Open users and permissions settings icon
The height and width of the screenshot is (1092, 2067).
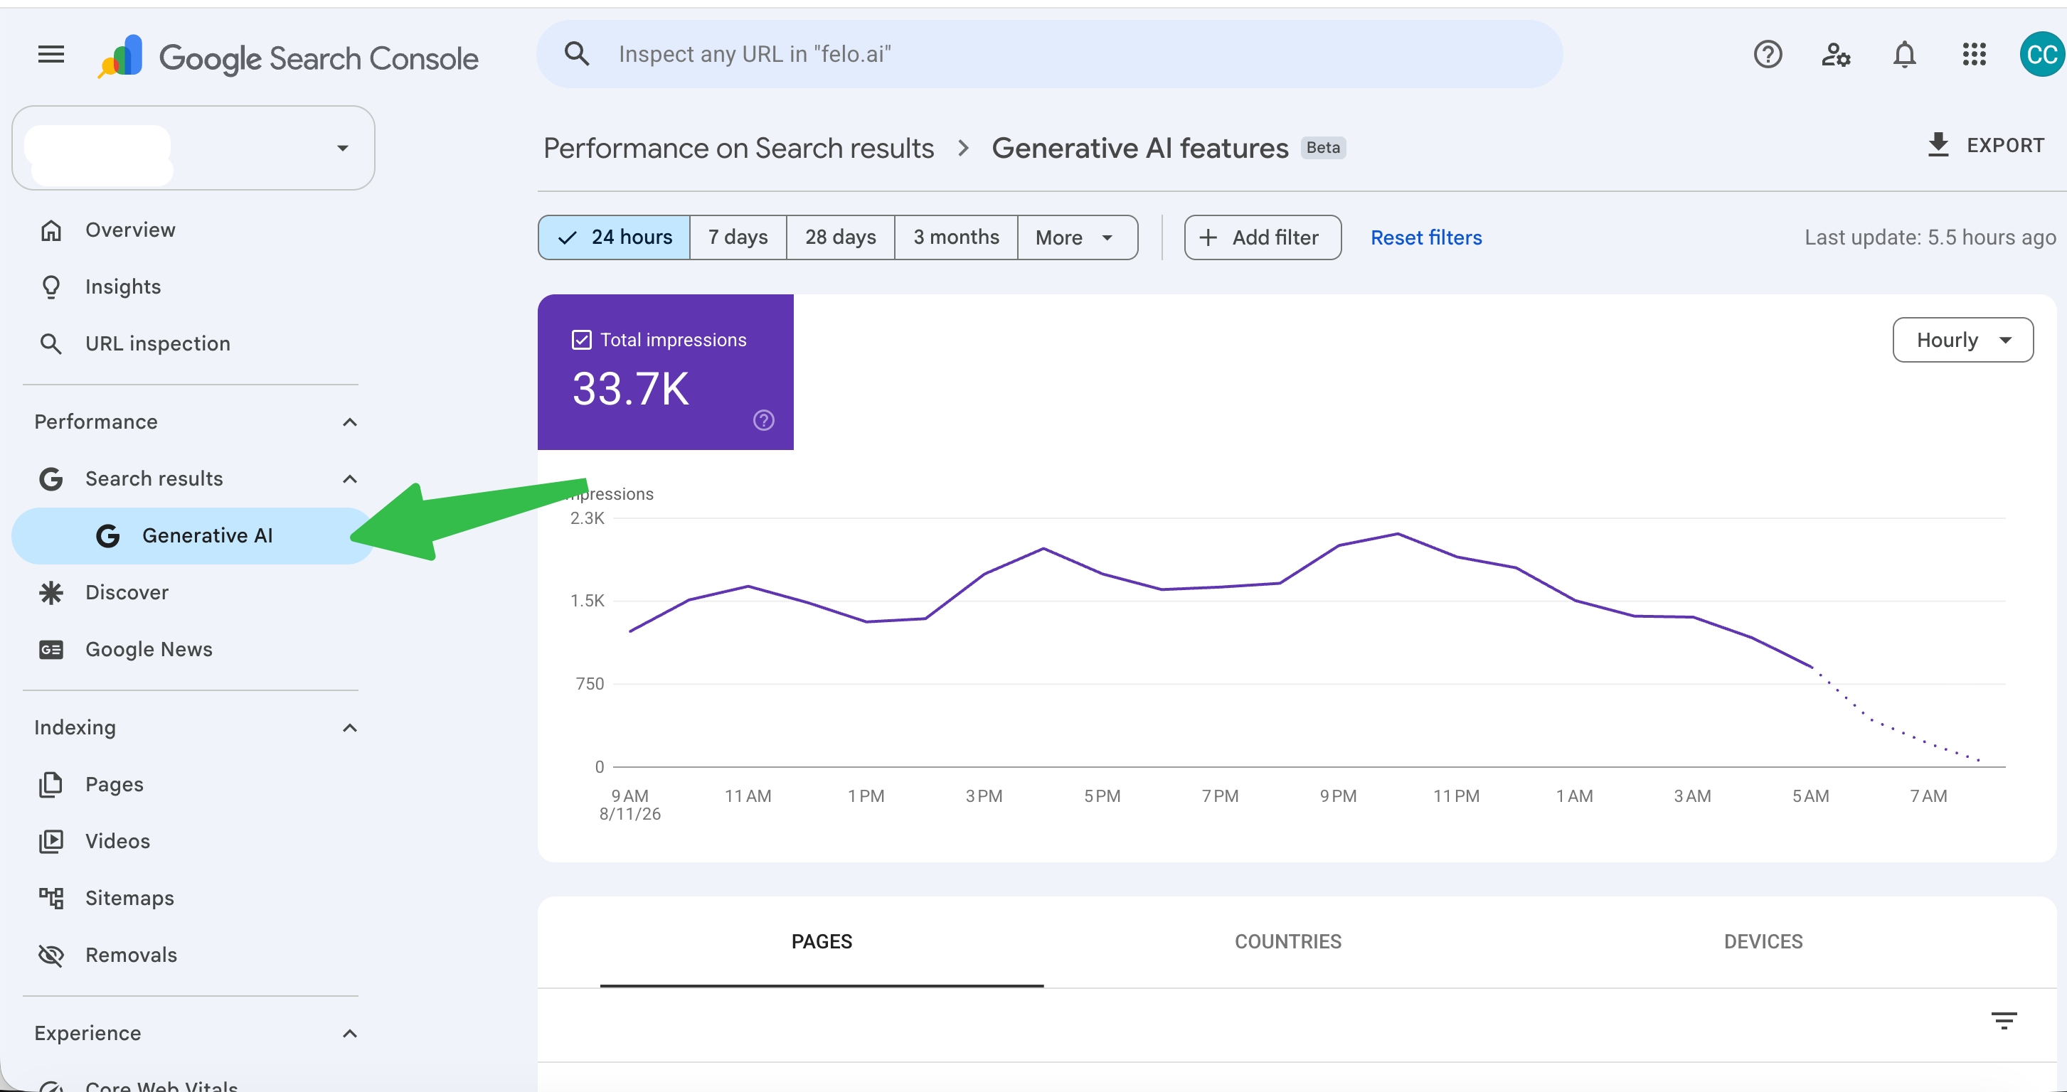pos(1836,55)
